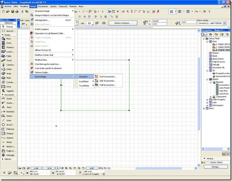Select the Finestra window tool
The width and height of the screenshot is (232, 181).
(8, 47)
